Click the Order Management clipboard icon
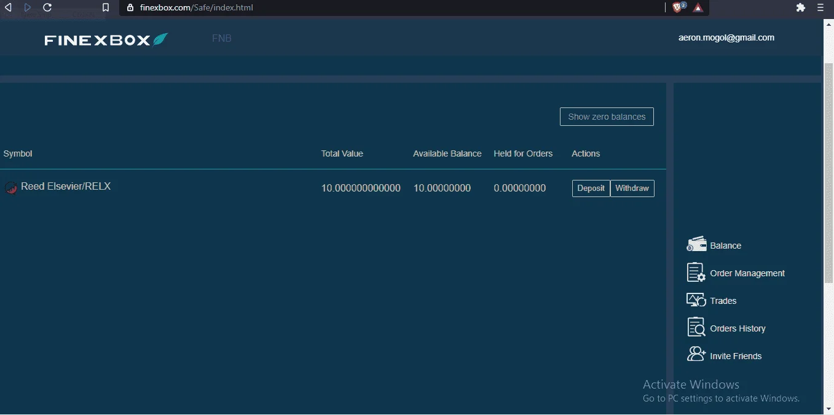Screen dimensions: 834x415 point(696,273)
